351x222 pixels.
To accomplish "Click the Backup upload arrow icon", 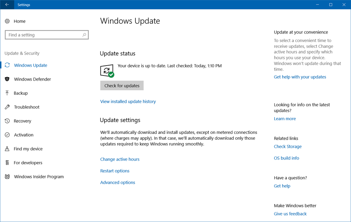I will [x=7, y=93].
